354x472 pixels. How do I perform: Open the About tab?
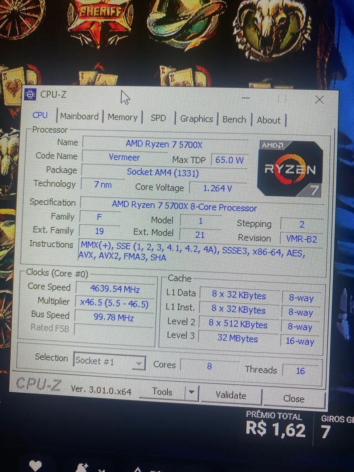pyautogui.click(x=269, y=120)
